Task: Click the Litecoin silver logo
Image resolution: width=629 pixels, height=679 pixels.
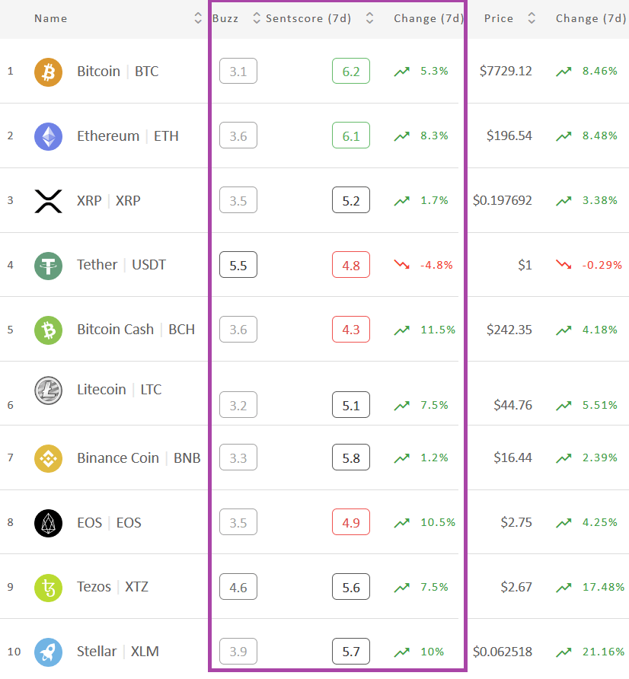Action: pos(48,391)
